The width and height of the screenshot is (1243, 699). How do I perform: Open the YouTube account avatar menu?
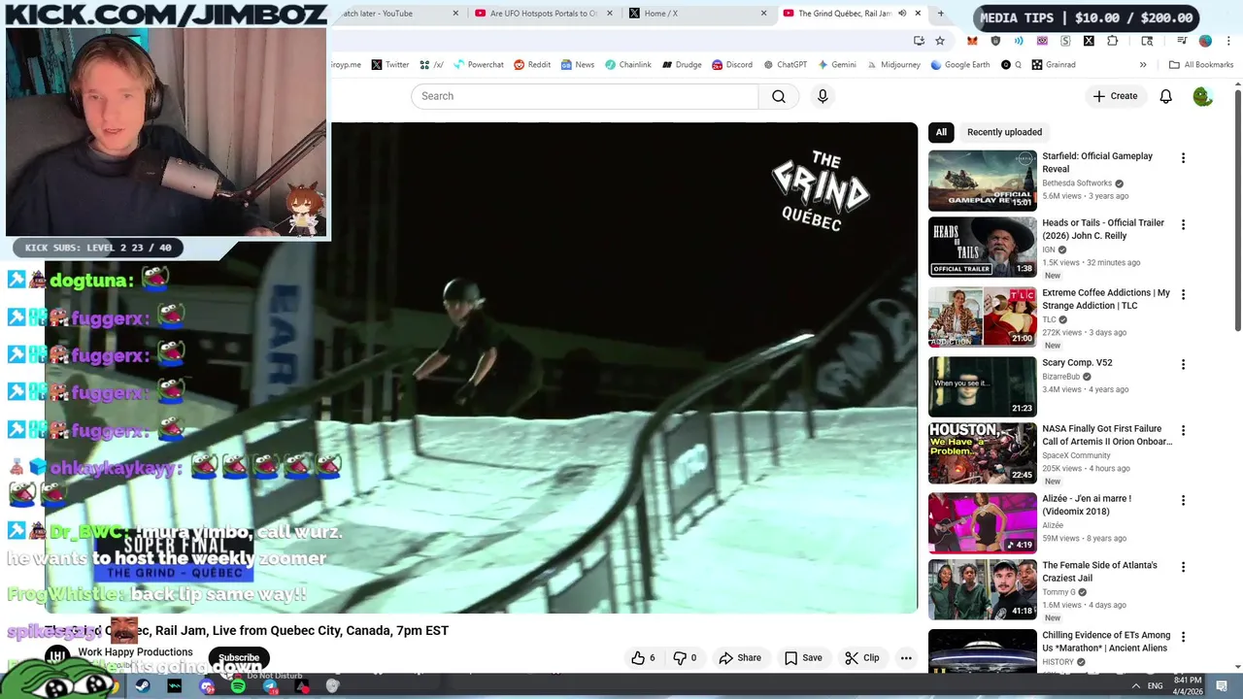click(x=1202, y=96)
